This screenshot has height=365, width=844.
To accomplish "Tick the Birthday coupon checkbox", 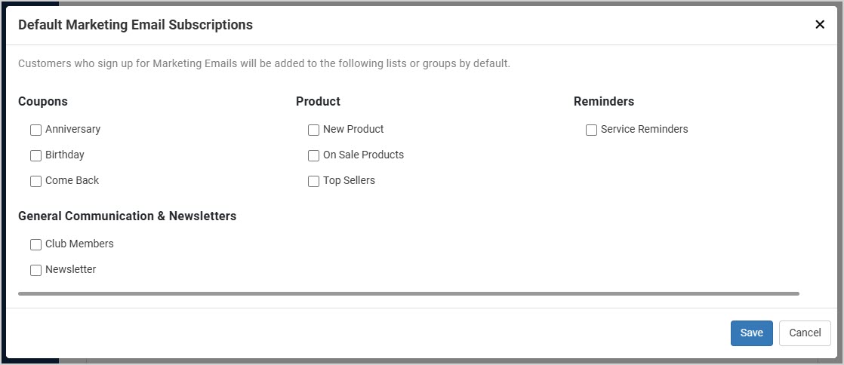I will click(35, 155).
